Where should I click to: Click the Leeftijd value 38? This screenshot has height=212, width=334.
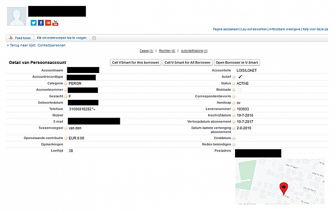(70, 151)
